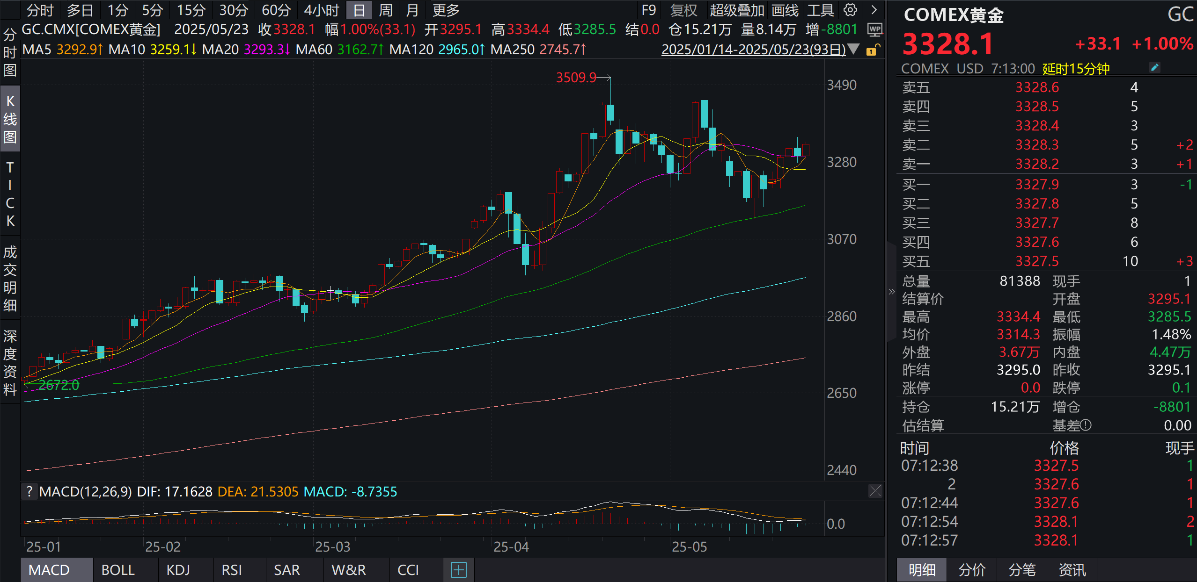1197x582 pixels.
Task: Click the WP icon below the toolbar
Action: [874, 29]
